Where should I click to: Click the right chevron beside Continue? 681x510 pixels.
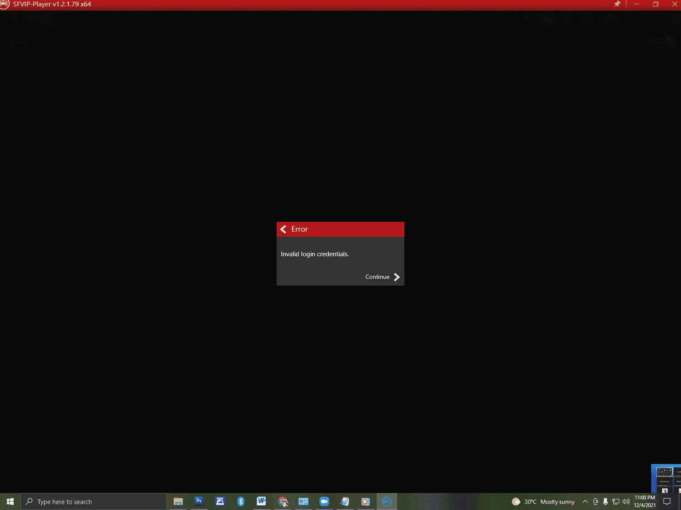pyautogui.click(x=397, y=277)
